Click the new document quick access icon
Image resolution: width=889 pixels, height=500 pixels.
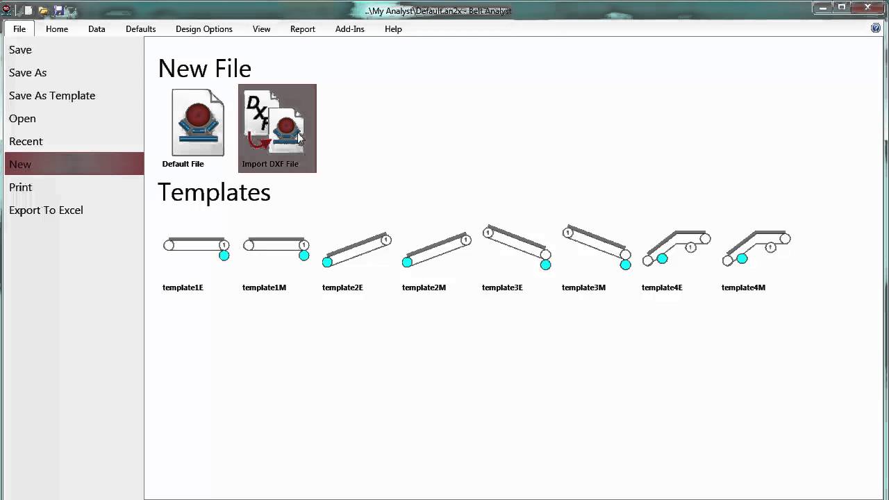(28, 10)
